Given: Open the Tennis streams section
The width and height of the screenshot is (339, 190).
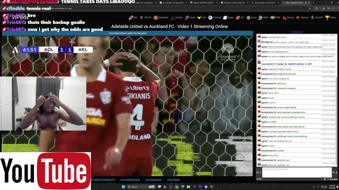Looking at the screenshot, I should pos(190,18).
